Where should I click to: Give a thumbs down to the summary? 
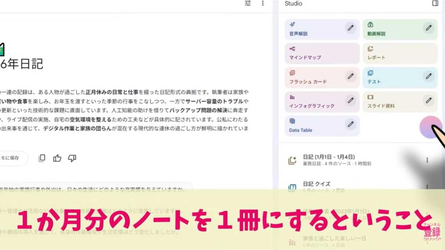(x=72, y=158)
